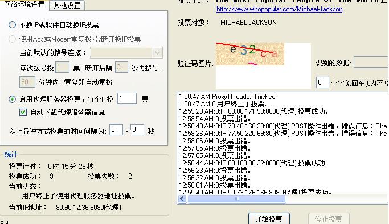The width and height of the screenshot is (389, 224).
Task: Click the 断开后隔 seconds field
Action: point(121,67)
